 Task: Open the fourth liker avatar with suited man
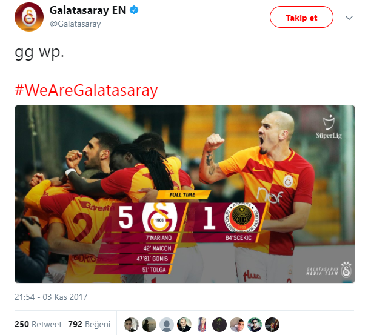(184, 325)
